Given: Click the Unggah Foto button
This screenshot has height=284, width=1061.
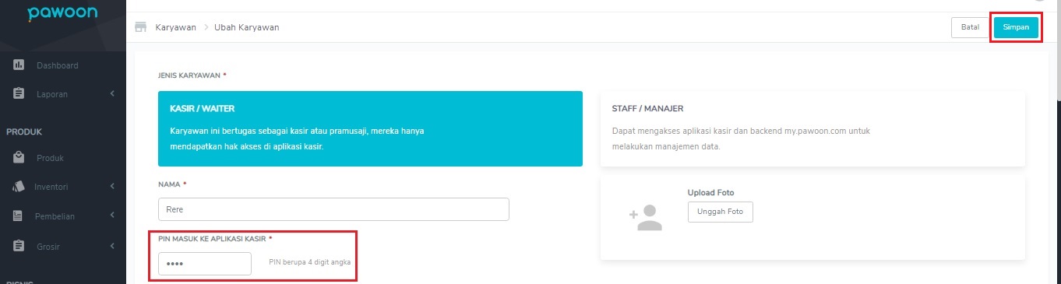Looking at the screenshot, I should click(721, 212).
